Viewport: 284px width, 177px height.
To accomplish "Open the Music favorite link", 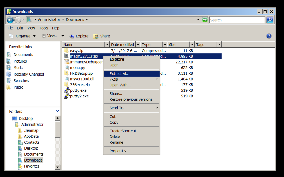I will point(18,68).
